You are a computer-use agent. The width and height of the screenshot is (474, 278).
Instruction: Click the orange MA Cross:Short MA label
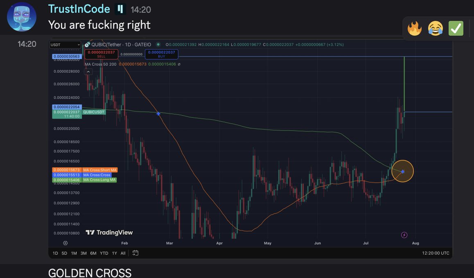100,170
